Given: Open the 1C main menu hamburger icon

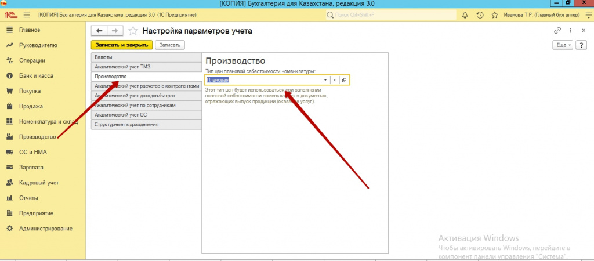Looking at the screenshot, I should [27, 15].
